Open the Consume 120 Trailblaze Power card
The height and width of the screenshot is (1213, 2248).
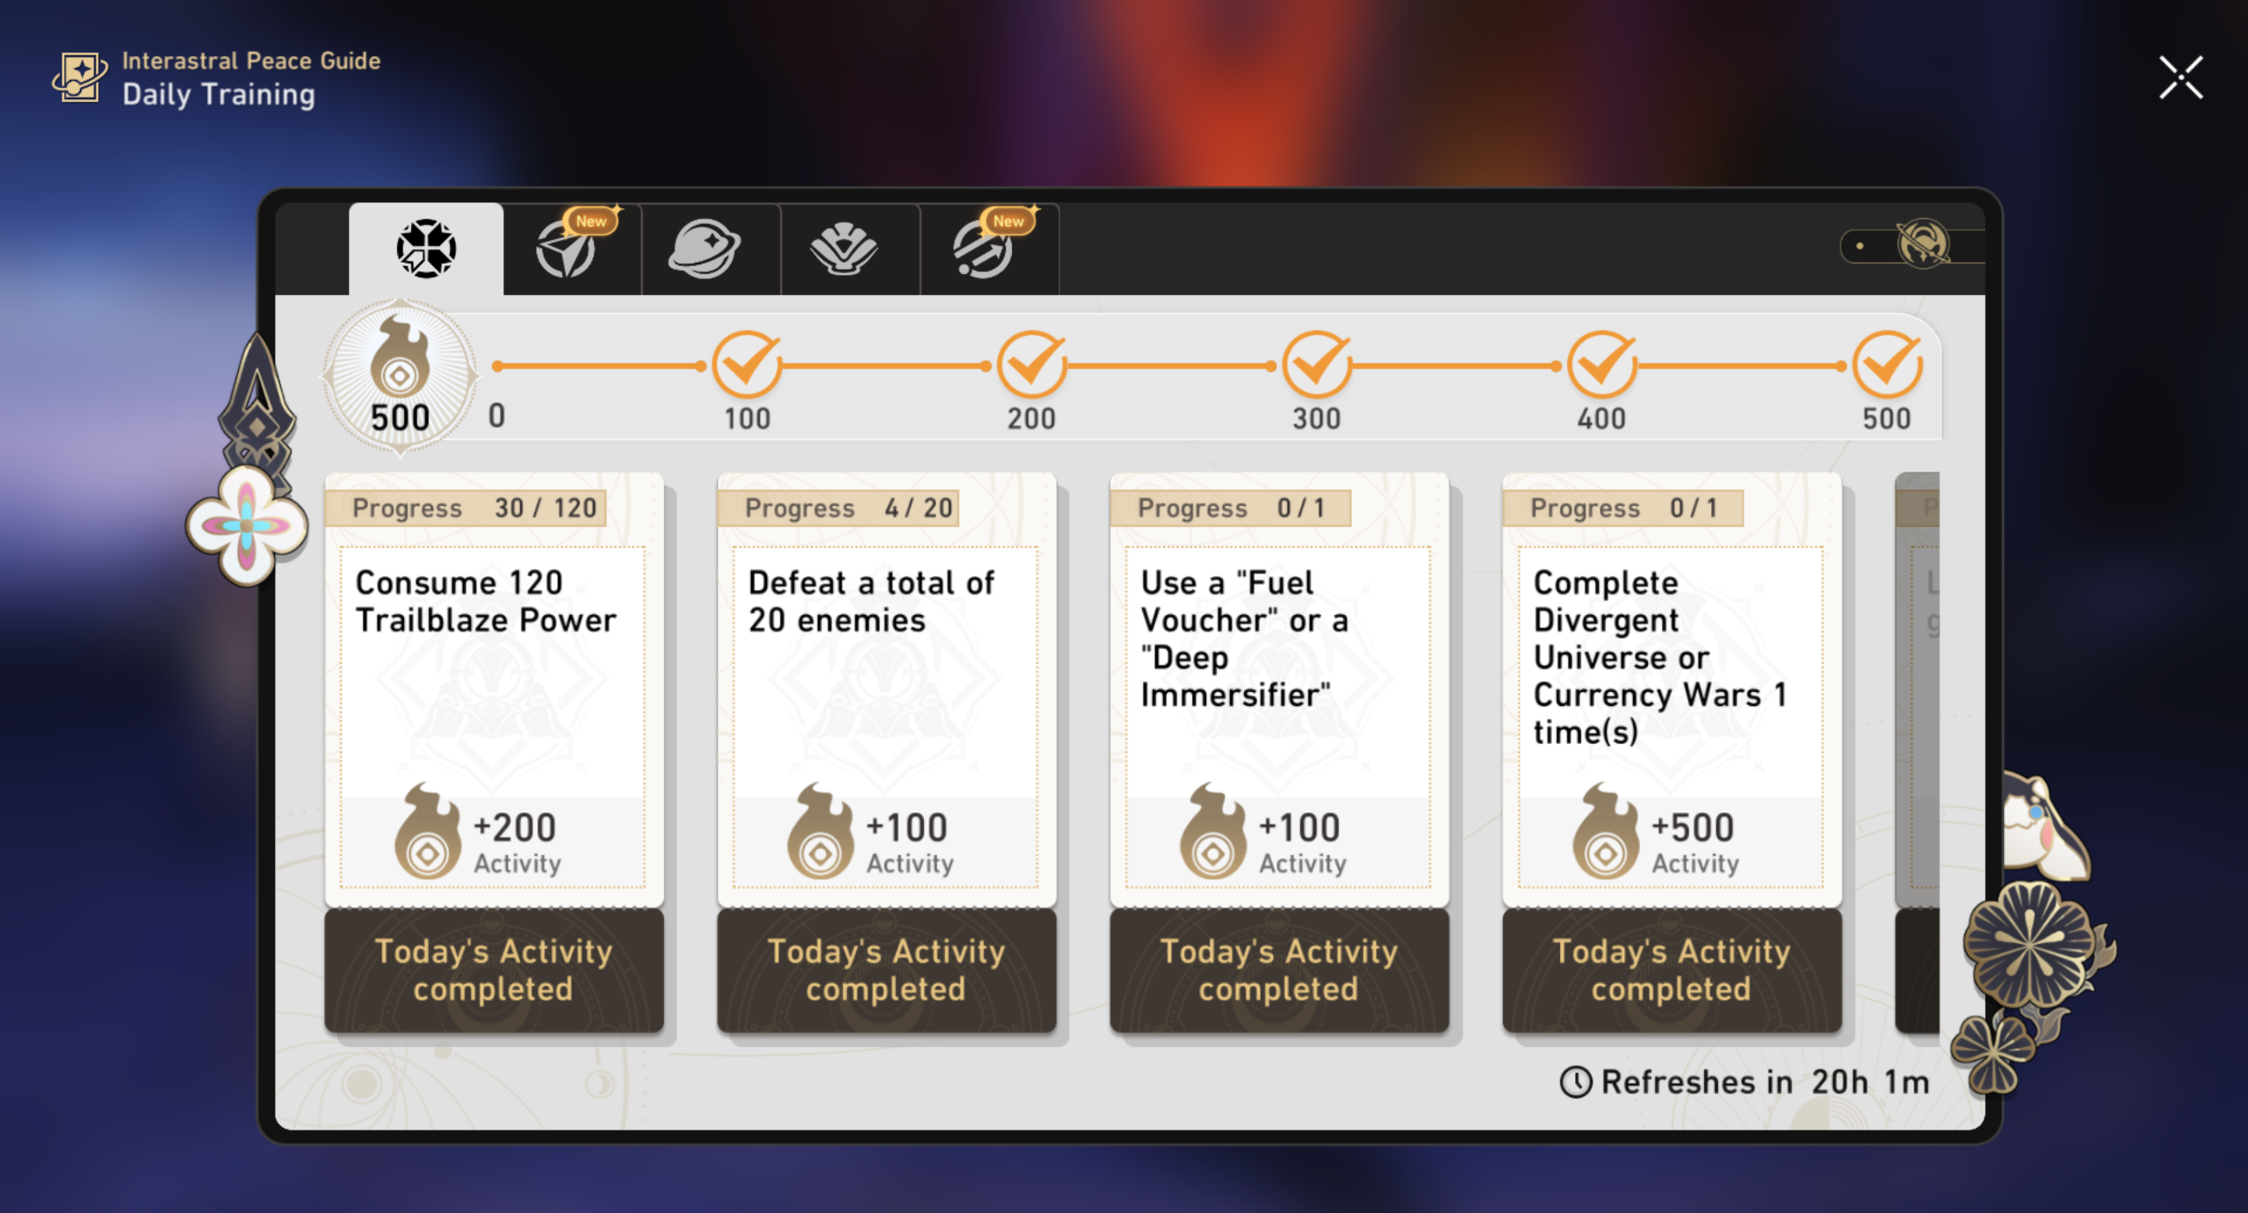[x=494, y=690]
